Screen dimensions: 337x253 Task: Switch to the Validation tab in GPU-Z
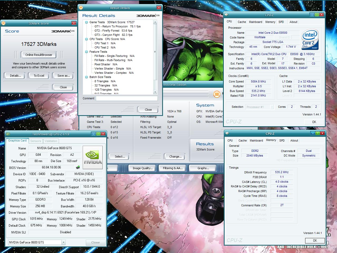click(x=51, y=141)
